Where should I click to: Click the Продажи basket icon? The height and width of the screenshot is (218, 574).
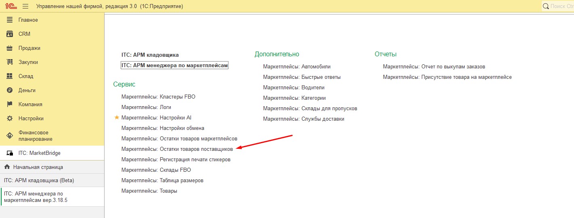(10, 48)
